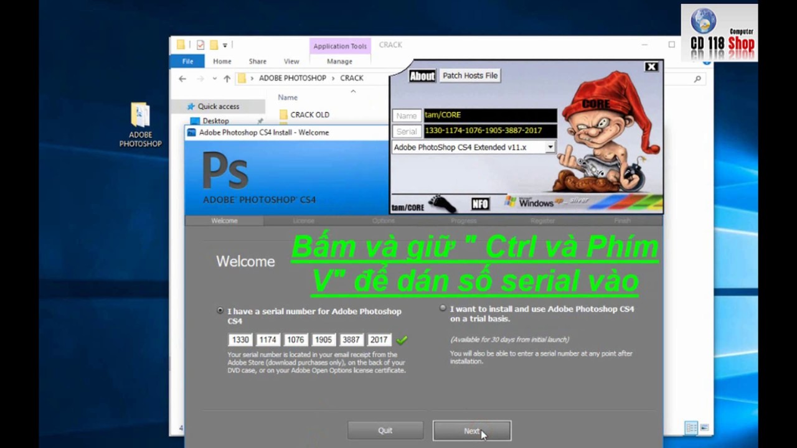Expand the chevron before ADOBE PHOTOSHOP in address bar
Screen dimensions: 797x448
point(252,78)
